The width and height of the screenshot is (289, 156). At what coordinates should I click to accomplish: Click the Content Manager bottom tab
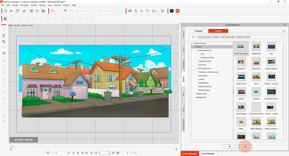(190, 153)
